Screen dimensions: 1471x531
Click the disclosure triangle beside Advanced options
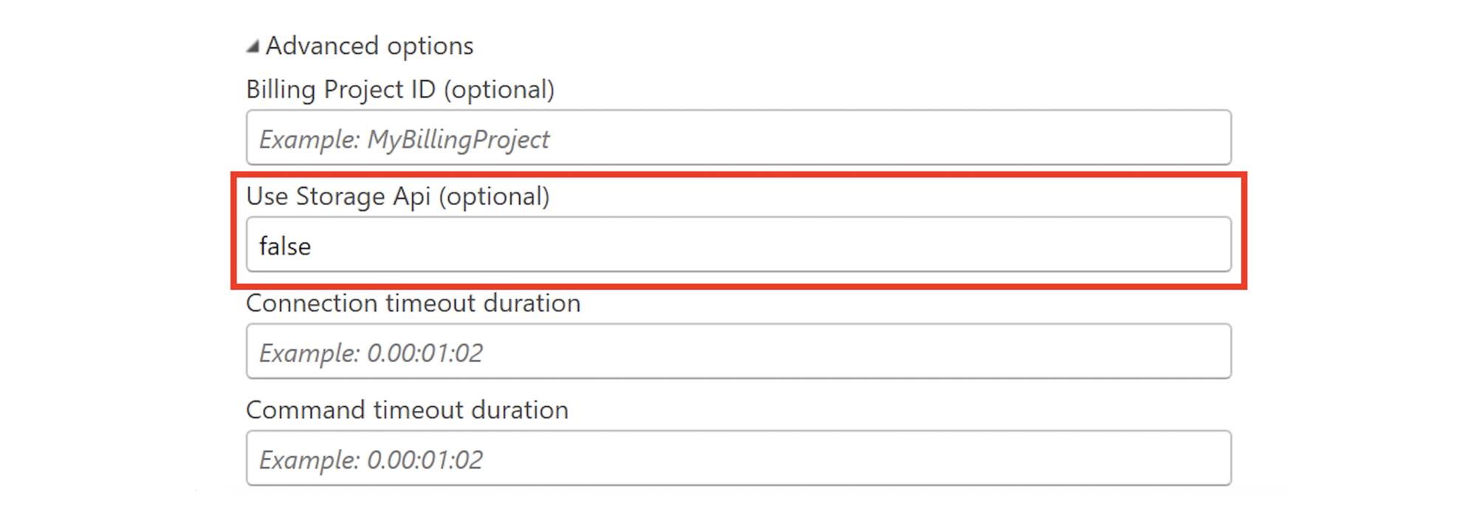[255, 46]
